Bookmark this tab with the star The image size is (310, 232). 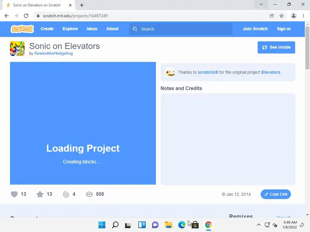(x=282, y=16)
